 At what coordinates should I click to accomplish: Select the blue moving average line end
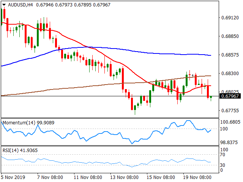point(210,55)
